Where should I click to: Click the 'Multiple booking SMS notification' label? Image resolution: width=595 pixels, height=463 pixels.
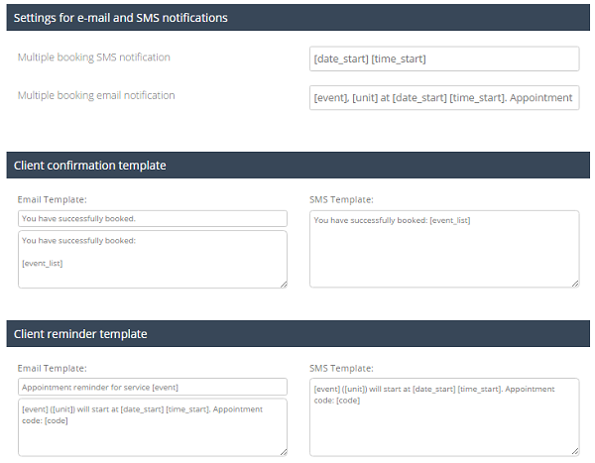pos(93,58)
